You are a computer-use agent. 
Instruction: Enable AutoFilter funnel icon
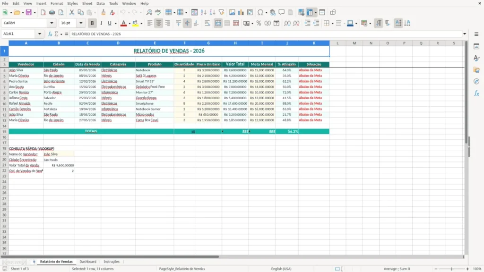pos(221,12)
